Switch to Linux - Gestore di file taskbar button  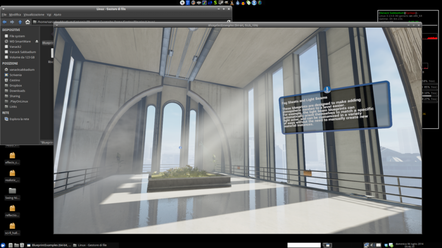[90, 245]
